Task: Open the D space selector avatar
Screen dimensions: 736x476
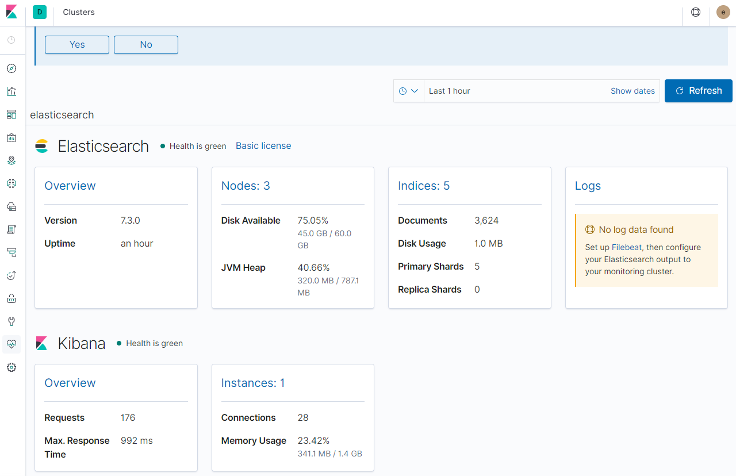Action: (40, 12)
